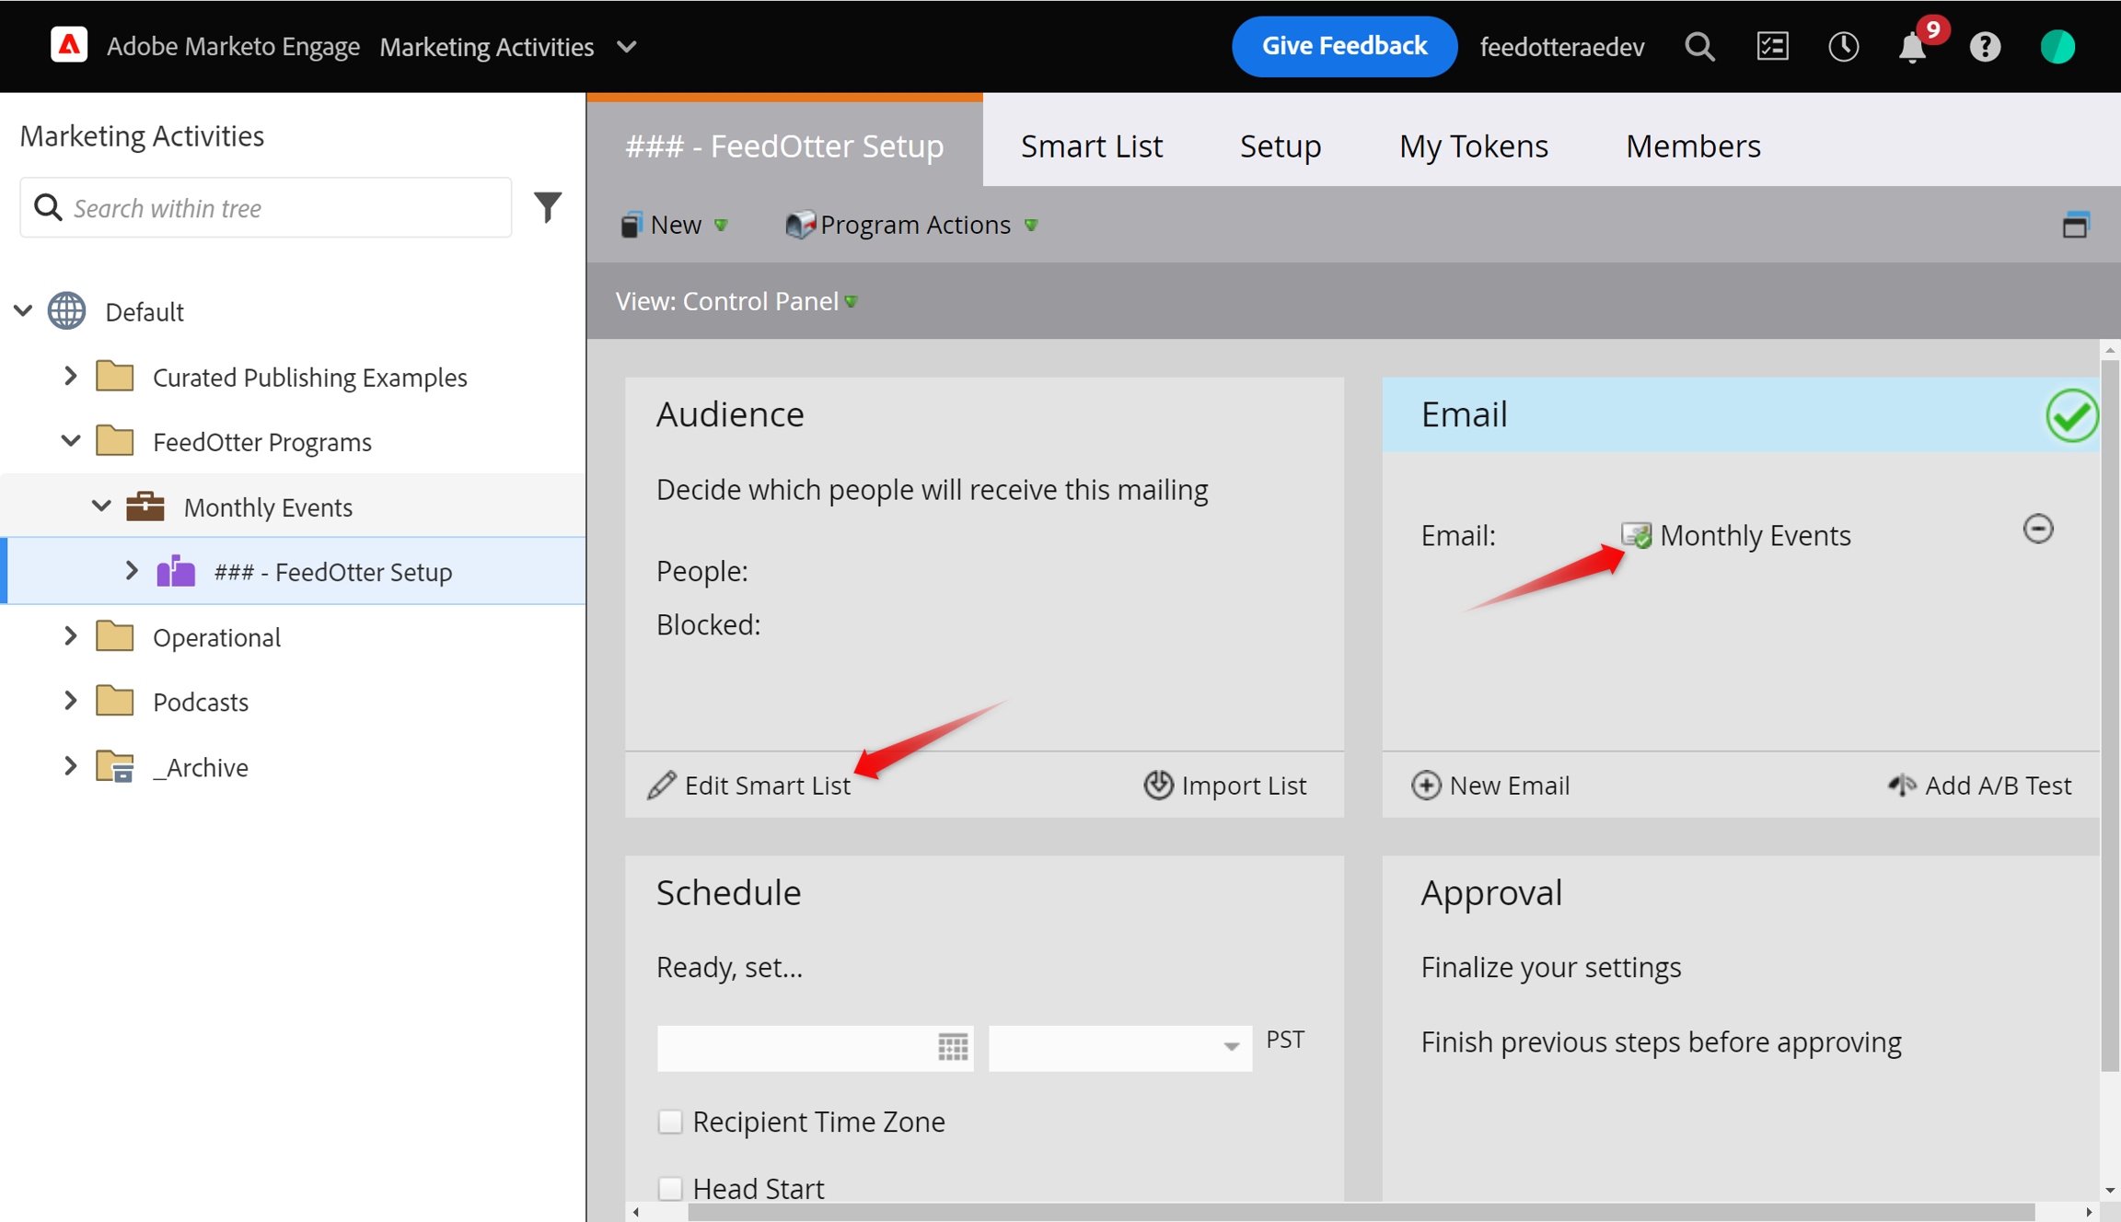Open the recent history clock icon
The height and width of the screenshot is (1222, 2121).
pyautogui.click(x=1843, y=47)
